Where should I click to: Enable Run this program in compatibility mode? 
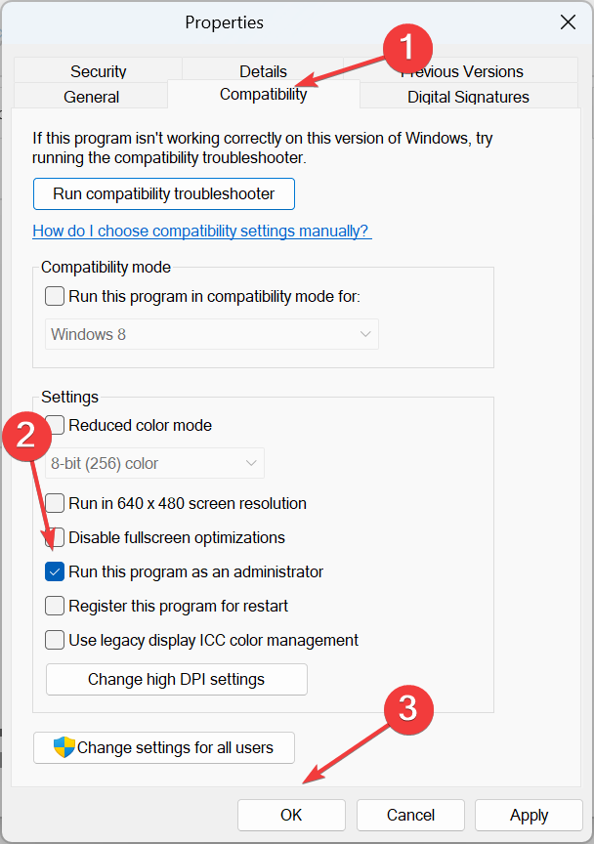(55, 296)
